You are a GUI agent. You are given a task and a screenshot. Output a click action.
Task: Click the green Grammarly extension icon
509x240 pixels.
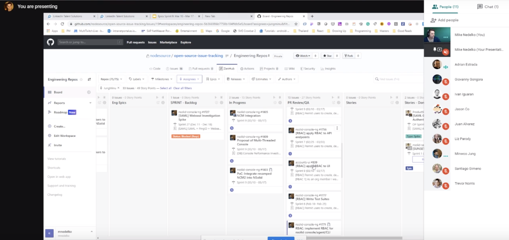point(368,24)
